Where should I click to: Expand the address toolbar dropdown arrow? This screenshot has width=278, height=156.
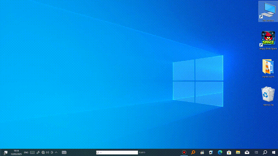click(101, 152)
